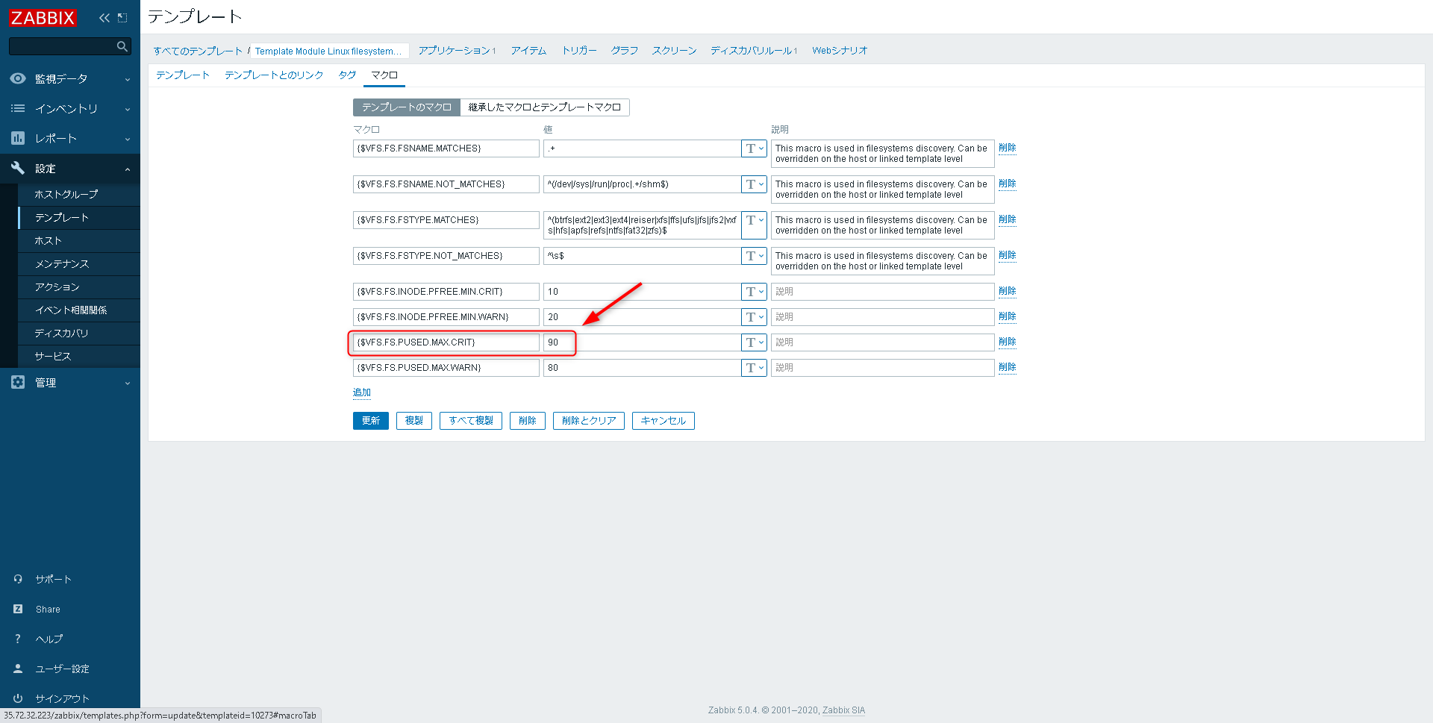1433x723 pixels.
Task: Select 継承したマクロとテンプレートマクロ toggle option
Action: [545, 107]
